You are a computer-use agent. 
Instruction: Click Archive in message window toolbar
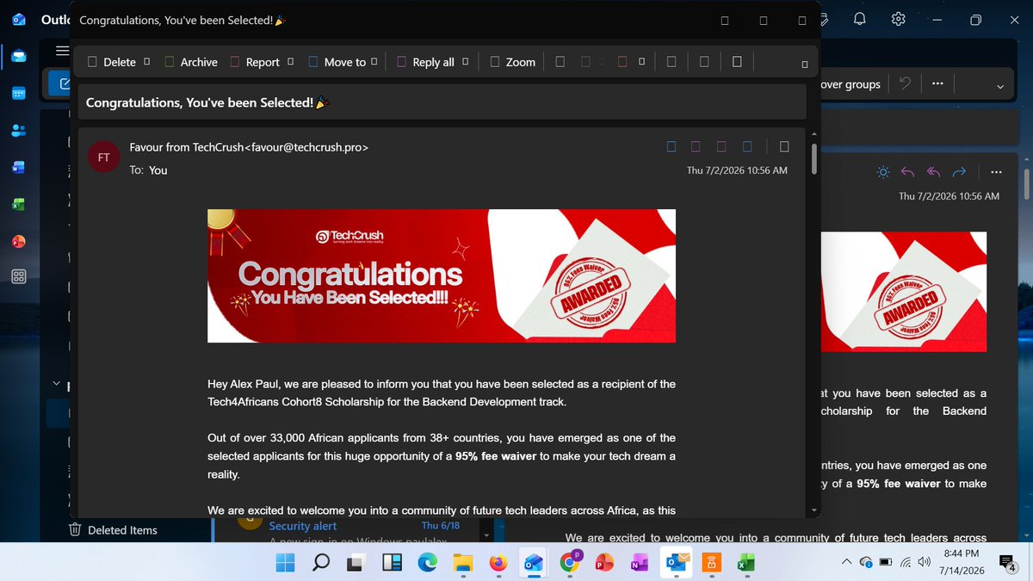point(190,62)
